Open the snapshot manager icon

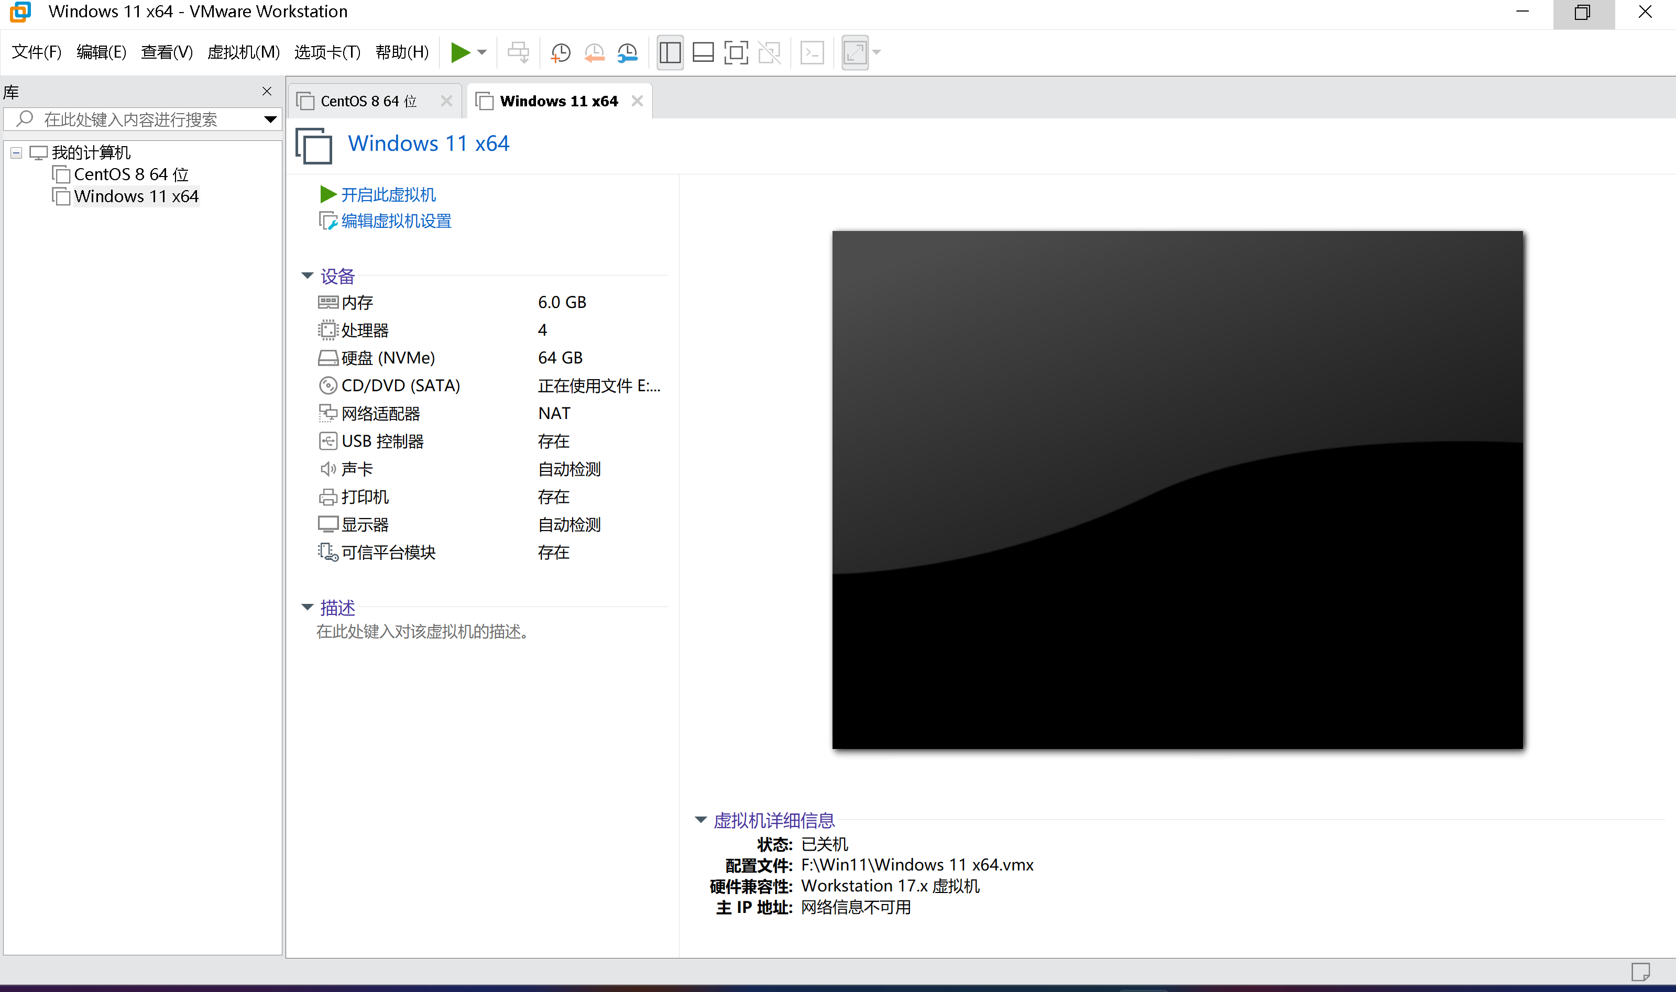627,52
